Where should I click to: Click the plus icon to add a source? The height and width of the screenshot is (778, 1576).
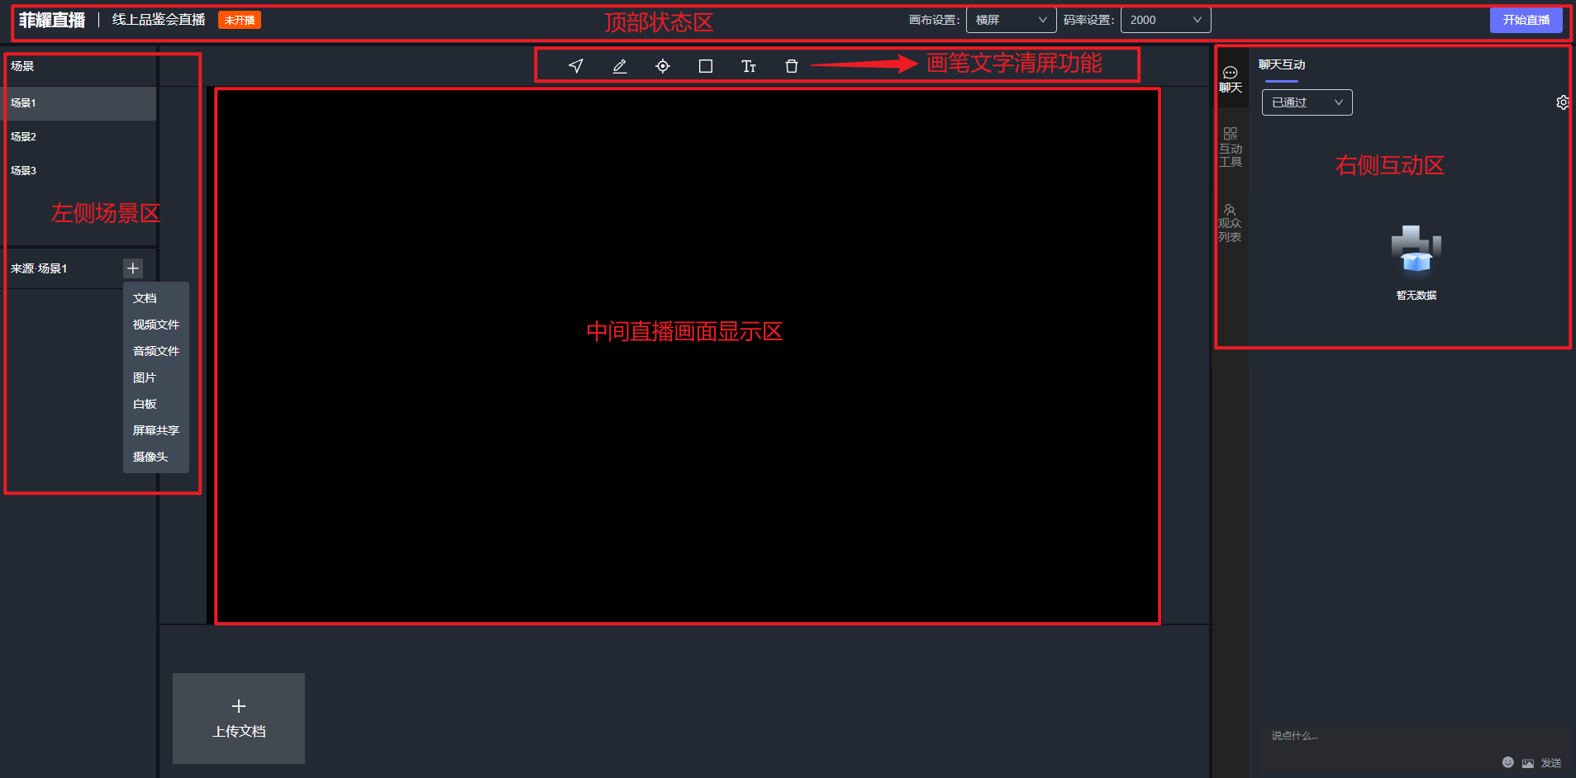click(x=132, y=268)
